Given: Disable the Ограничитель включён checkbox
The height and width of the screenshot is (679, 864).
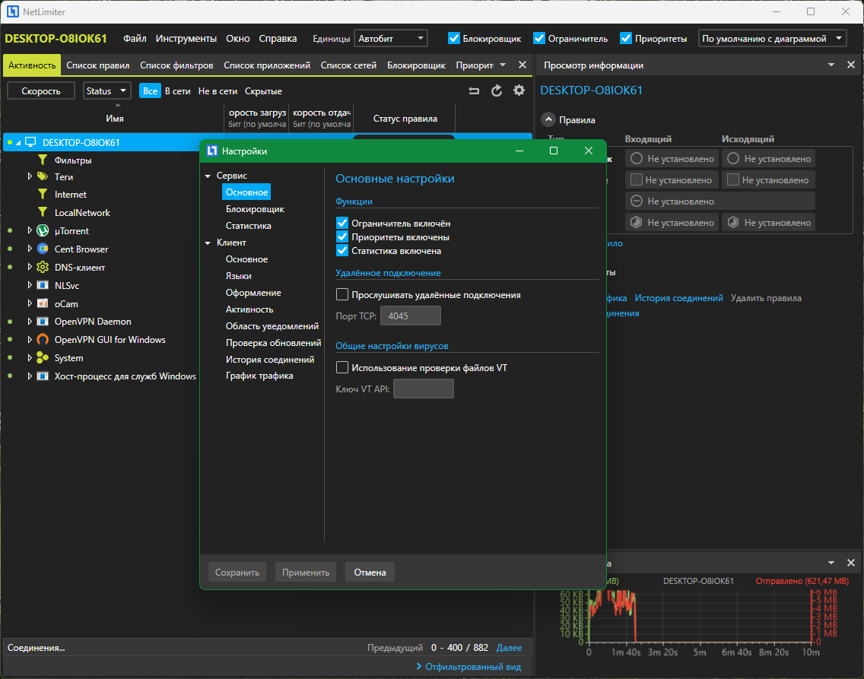Looking at the screenshot, I should 342,224.
